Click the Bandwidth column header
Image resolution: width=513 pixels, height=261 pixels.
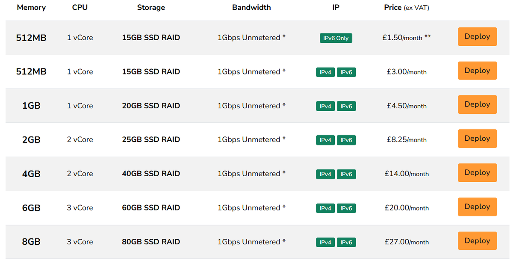point(251,7)
